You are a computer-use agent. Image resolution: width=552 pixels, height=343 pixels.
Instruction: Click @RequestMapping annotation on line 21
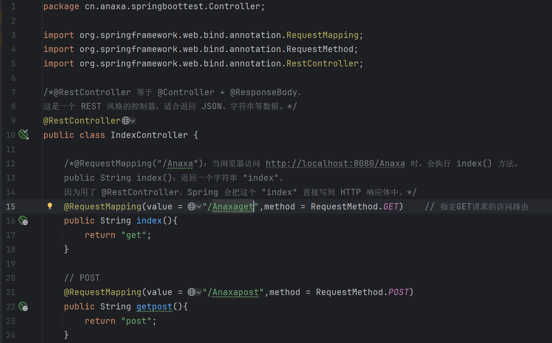(x=103, y=292)
